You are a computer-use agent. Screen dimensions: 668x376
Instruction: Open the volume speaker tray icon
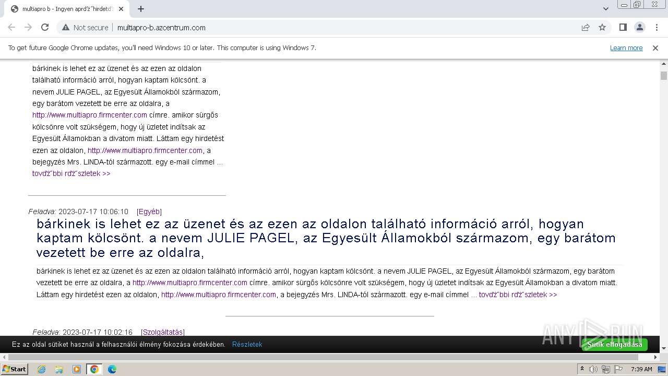click(593, 369)
